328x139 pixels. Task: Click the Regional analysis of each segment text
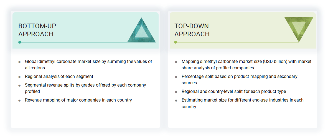click(59, 76)
